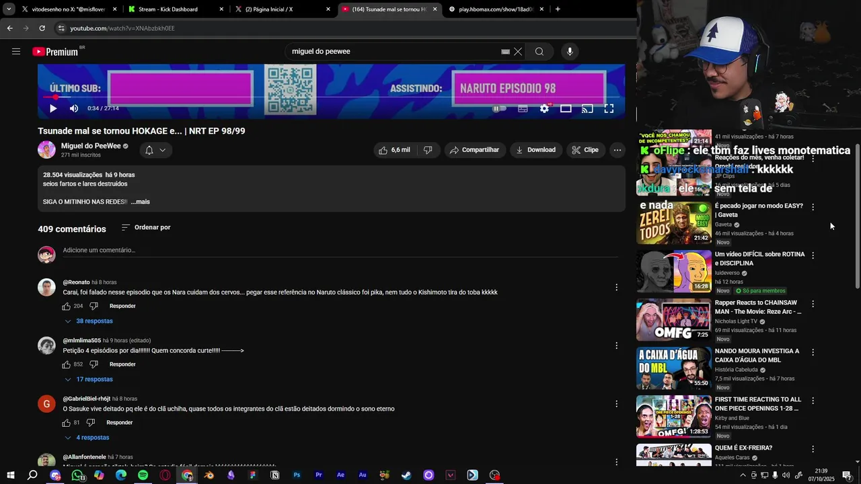Open 'Rapper Reacts to CHAINSAW MAN' video title
The height and width of the screenshot is (484, 861).
click(758, 307)
